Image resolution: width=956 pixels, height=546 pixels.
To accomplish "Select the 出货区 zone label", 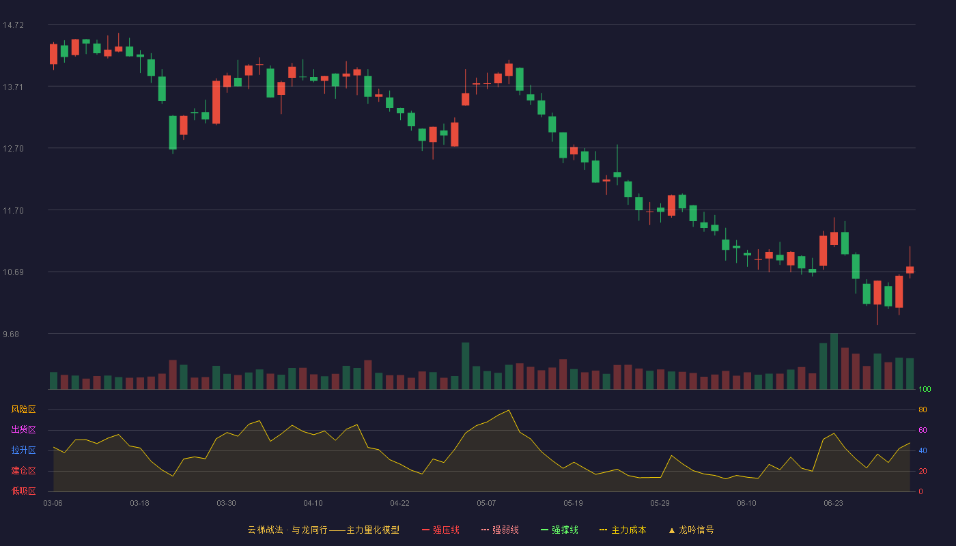I will click(23, 430).
